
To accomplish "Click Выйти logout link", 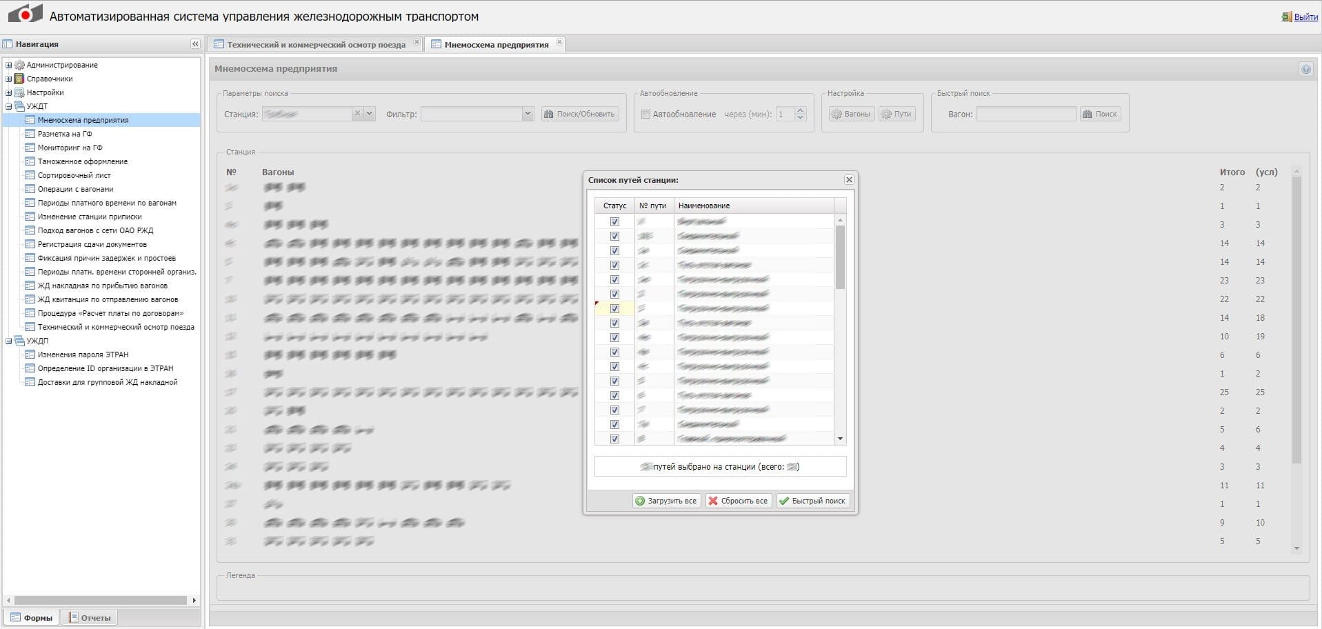I will coord(1305,17).
